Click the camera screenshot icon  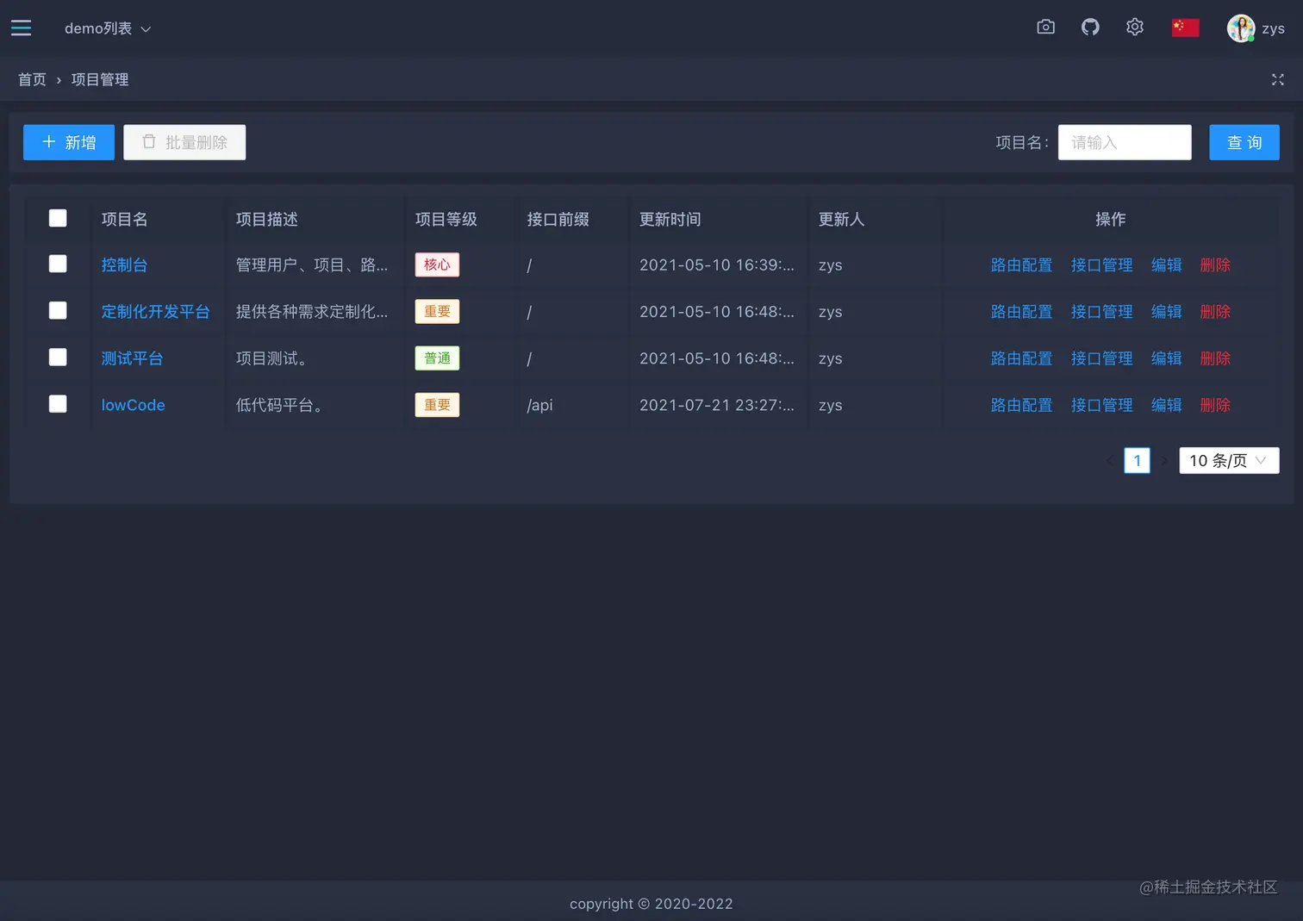tap(1045, 28)
